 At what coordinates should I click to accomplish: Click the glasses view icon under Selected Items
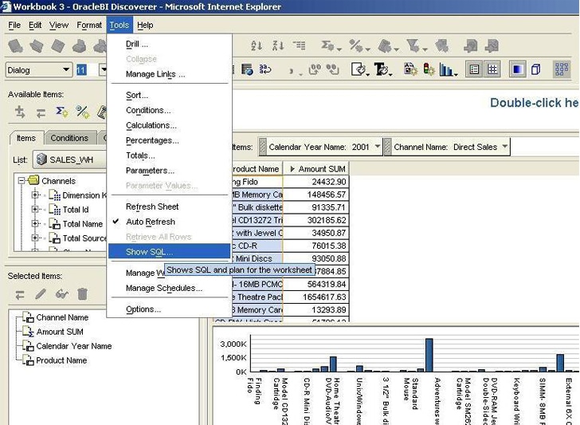(x=62, y=294)
